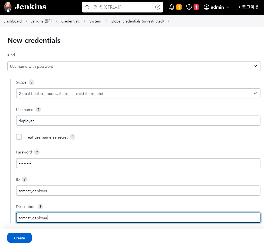Click the Jenkins butler logo icon

pyautogui.click(x=8, y=7)
